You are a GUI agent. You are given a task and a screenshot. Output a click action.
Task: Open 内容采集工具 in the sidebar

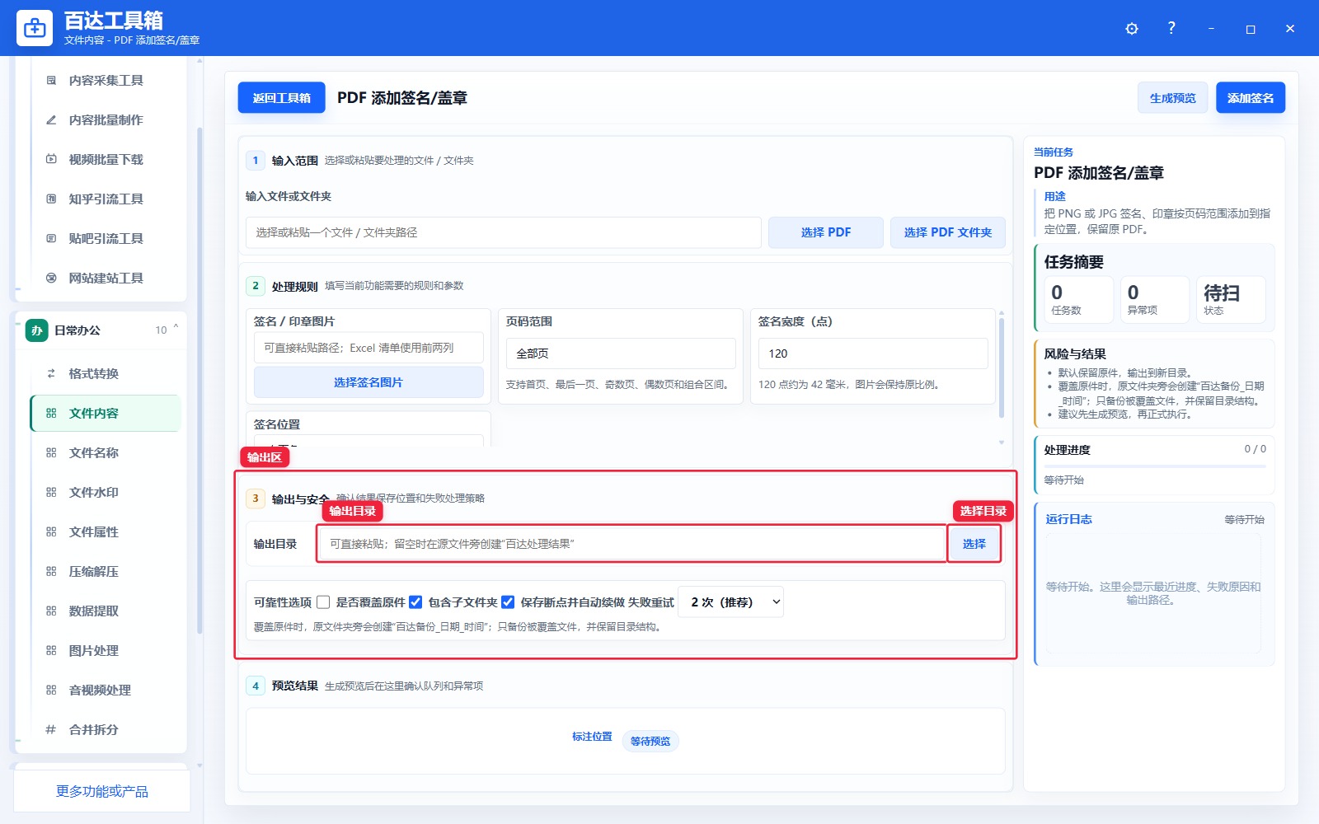(106, 80)
